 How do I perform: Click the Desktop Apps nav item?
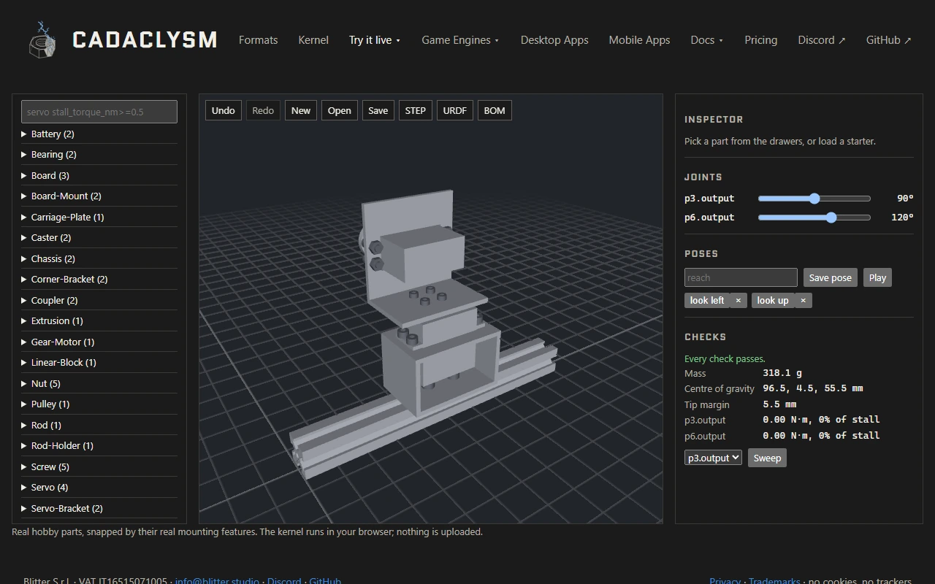(x=554, y=40)
